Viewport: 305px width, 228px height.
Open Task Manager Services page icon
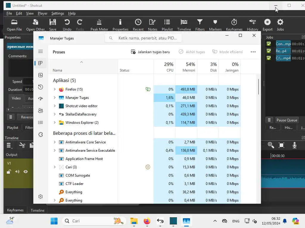[x=41, y=134]
